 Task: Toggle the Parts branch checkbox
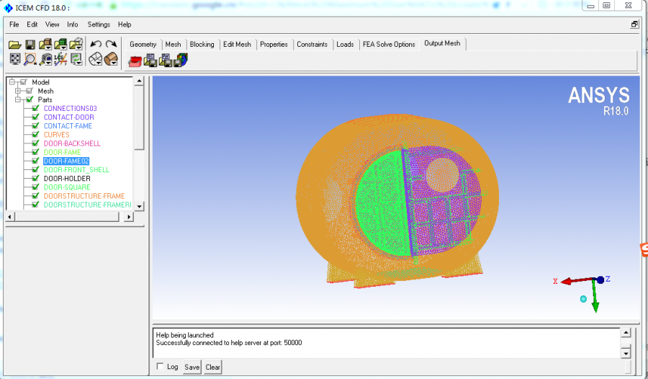click(30, 99)
